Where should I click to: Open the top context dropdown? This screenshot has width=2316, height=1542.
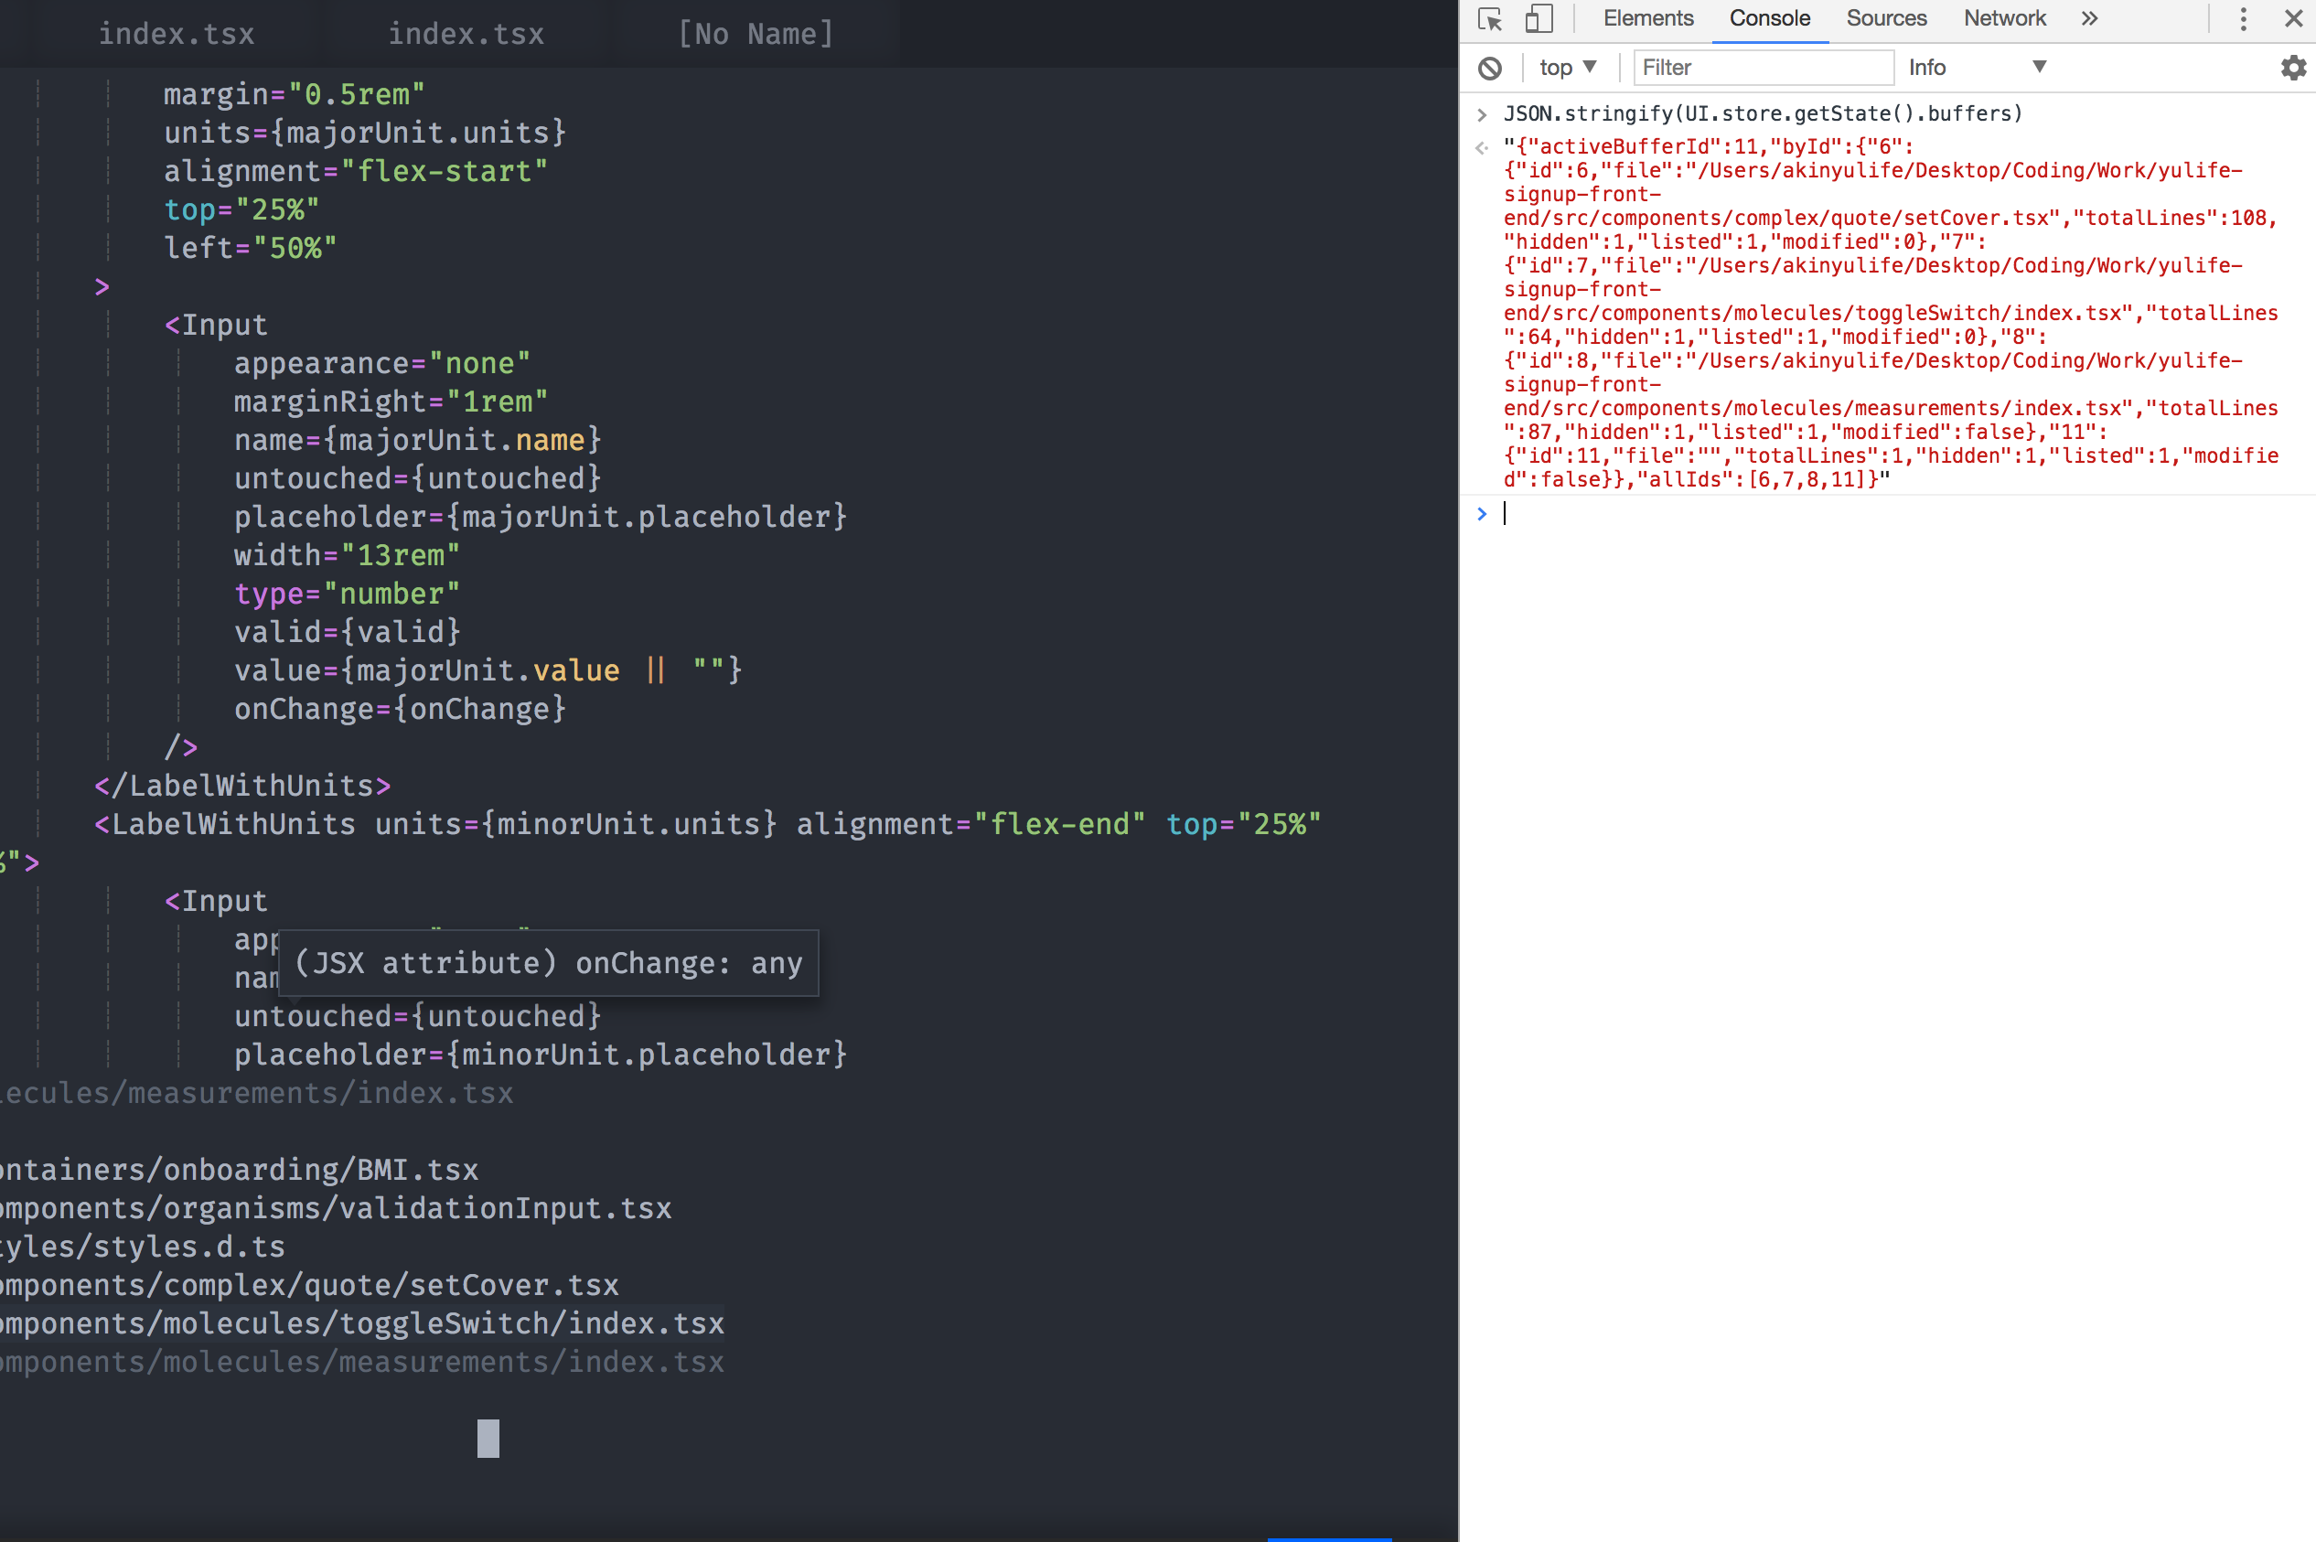point(1568,68)
